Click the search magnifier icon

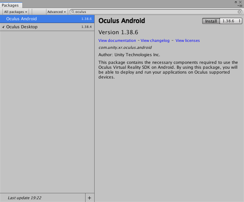[73, 12]
